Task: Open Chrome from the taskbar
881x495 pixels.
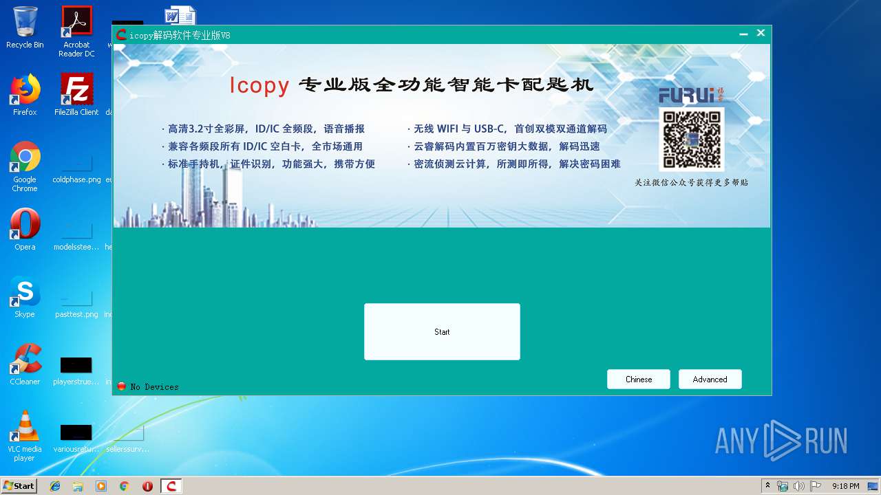Action: point(124,486)
